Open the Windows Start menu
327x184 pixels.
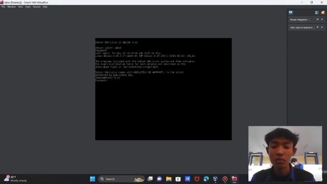[x=92, y=179]
